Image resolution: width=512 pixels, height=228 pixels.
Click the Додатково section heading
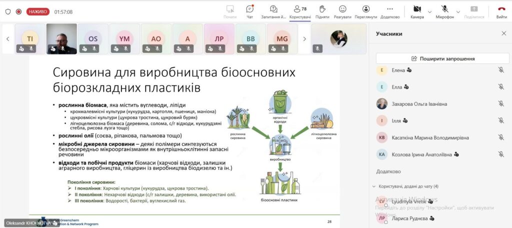tap(388, 171)
